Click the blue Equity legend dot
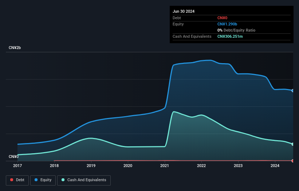The height and width of the screenshot is (191, 299). coord(36,180)
